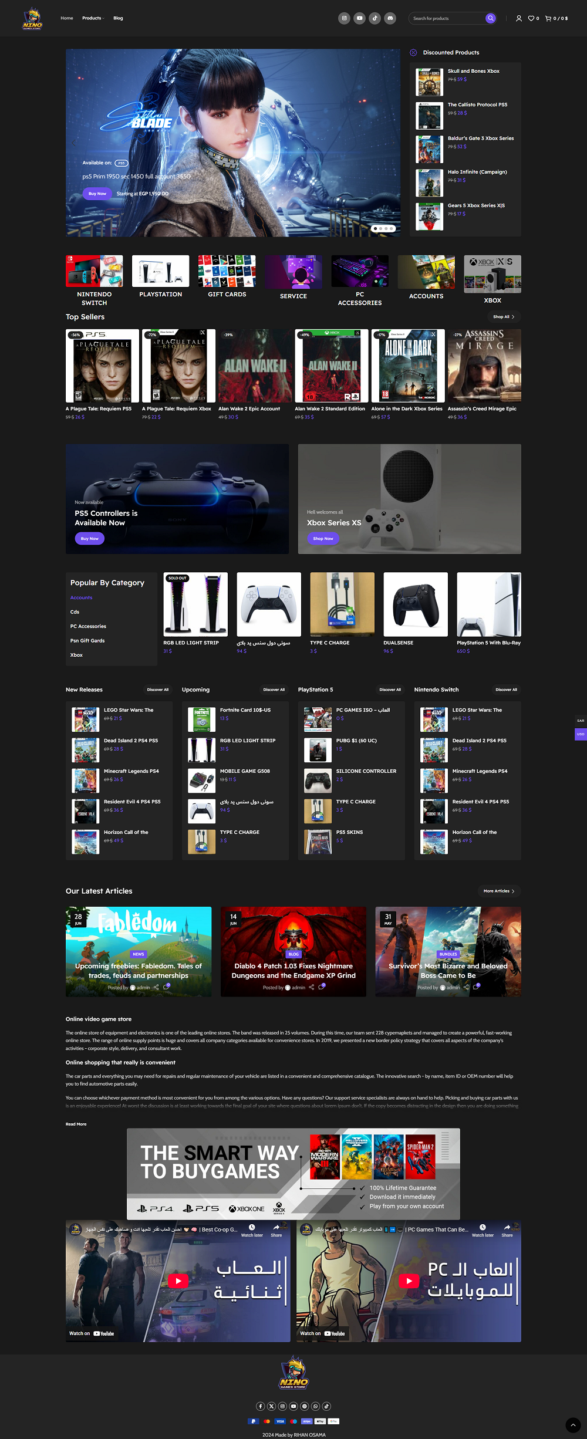Screen dimensions: 587x1439
Task: Expand the Products dropdown menu
Action: [x=93, y=18]
